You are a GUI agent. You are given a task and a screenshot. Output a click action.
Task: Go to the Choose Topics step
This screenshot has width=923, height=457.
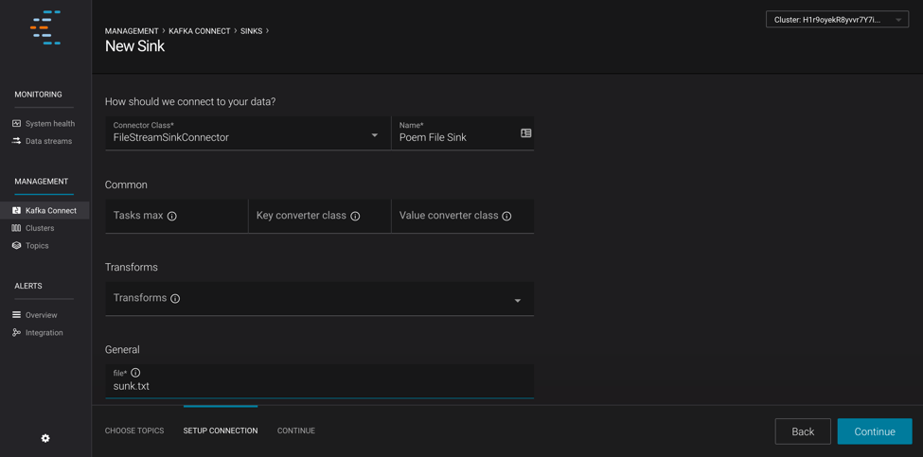[134, 431]
